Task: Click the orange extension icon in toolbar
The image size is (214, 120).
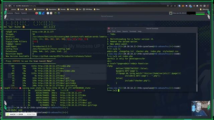Action: coord(183,6)
